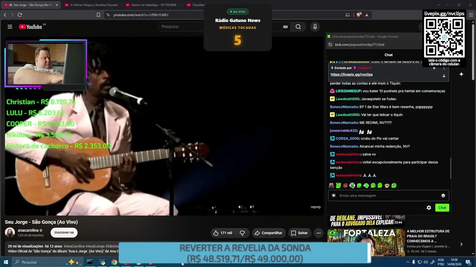Like the video (171 mil)

(x=222, y=233)
